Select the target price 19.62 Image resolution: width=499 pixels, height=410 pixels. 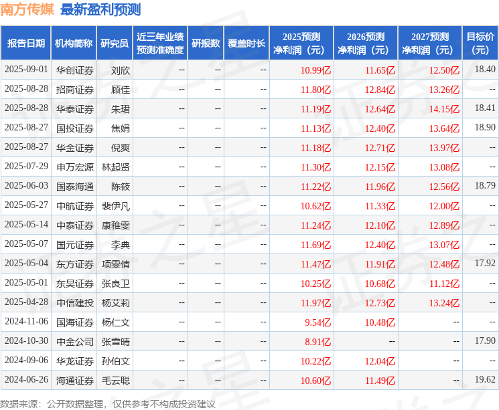coord(485,379)
